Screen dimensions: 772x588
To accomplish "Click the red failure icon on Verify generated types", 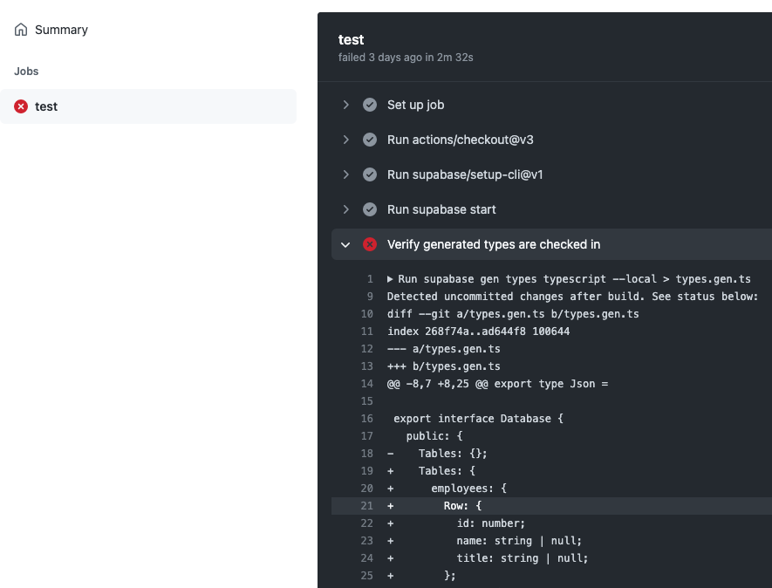I will point(370,244).
